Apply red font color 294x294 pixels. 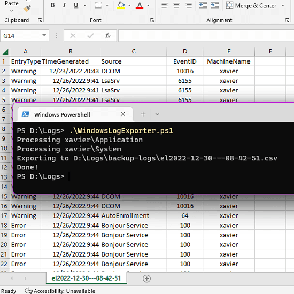pyautogui.click(x=140, y=5)
